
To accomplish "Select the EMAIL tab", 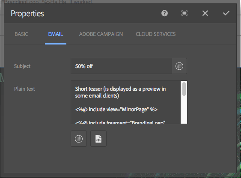I will [56, 34].
